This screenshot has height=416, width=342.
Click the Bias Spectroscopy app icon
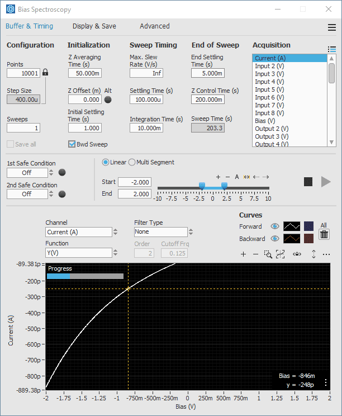coord(11,10)
